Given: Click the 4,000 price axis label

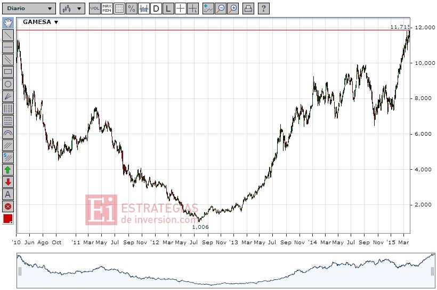Looking at the screenshot, I should tap(424, 170).
